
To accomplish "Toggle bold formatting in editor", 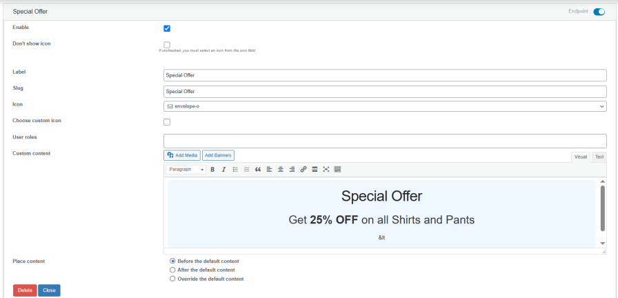I will (212, 170).
